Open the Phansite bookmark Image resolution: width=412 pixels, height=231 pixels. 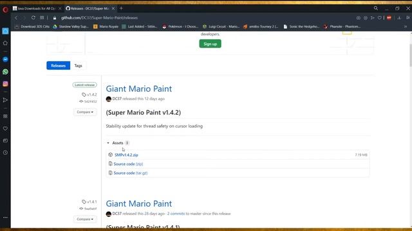pos(342,26)
